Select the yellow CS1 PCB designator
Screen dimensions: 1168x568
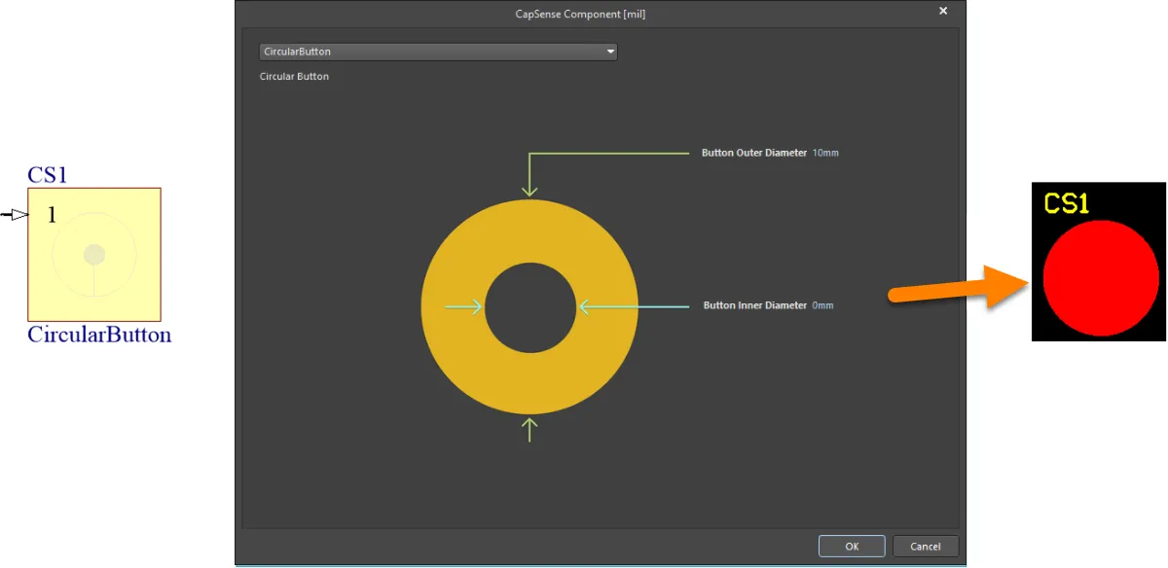[x=1066, y=203]
